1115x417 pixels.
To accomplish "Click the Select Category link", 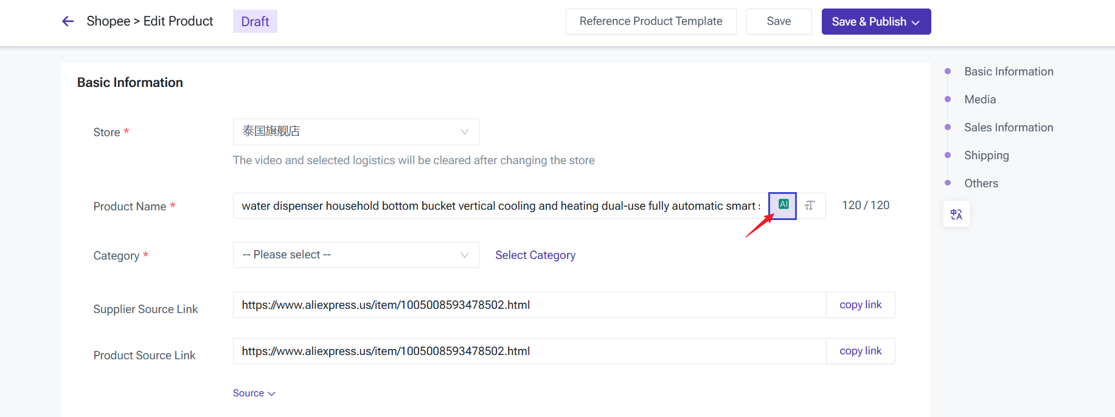I will click(535, 255).
